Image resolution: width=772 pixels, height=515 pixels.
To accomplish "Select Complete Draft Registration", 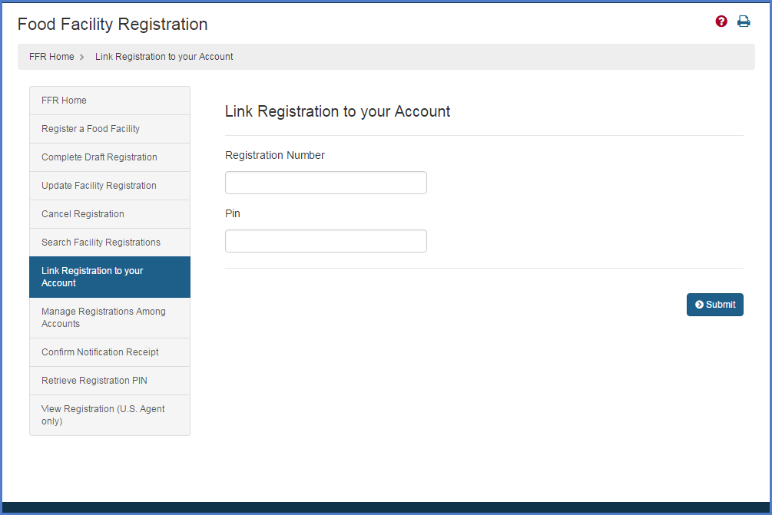I will 98,157.
